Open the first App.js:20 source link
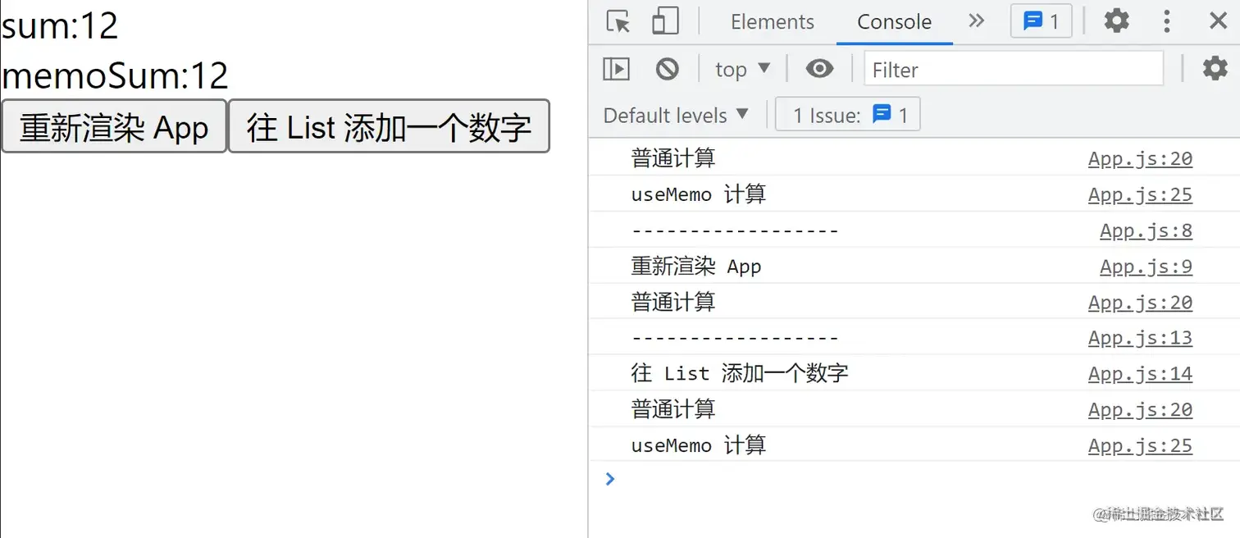This screenshot has width=1240, height=538. [x=1140, y=159]
